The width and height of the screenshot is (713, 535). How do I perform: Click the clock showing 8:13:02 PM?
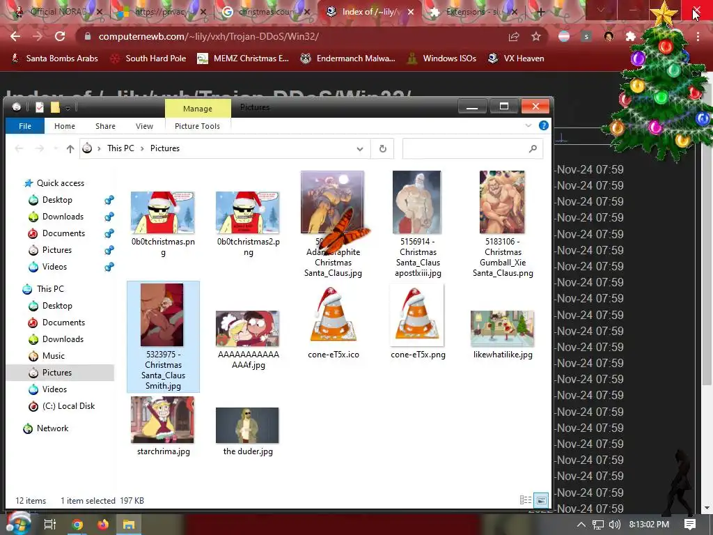click(649, 525)
